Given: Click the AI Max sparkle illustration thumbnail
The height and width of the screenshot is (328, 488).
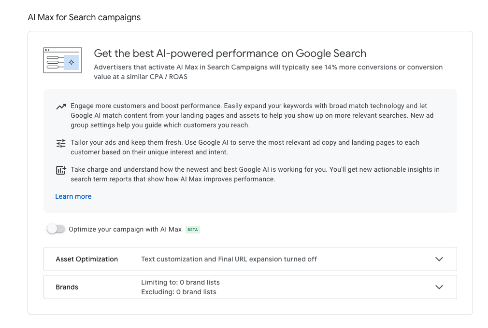Looking at the screenshot, I should (x=62, y=60).
